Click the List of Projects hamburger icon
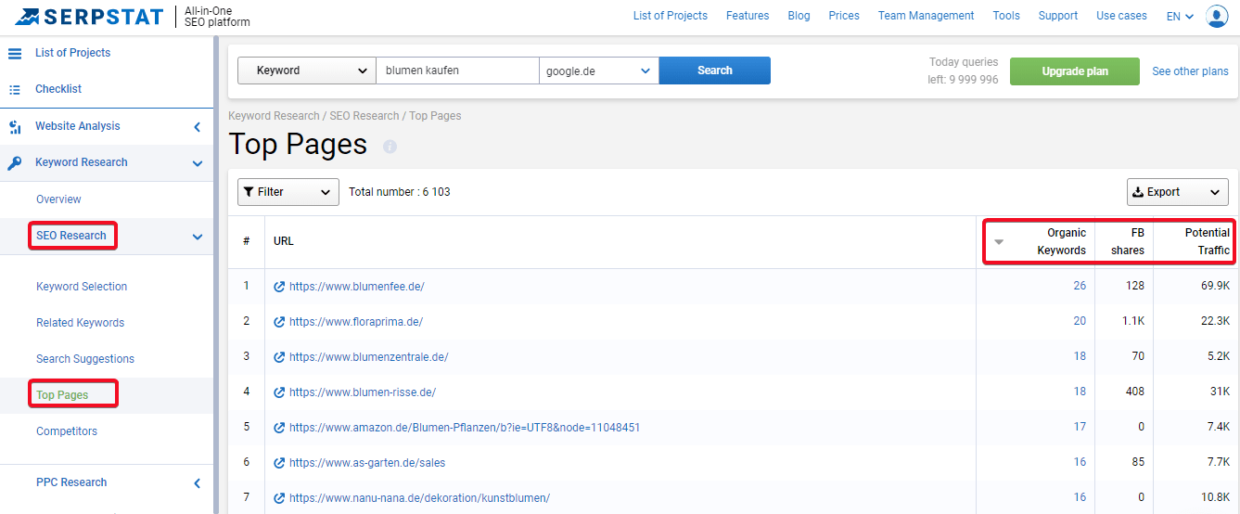This screenshot has width=1240, height=514. 15,53
